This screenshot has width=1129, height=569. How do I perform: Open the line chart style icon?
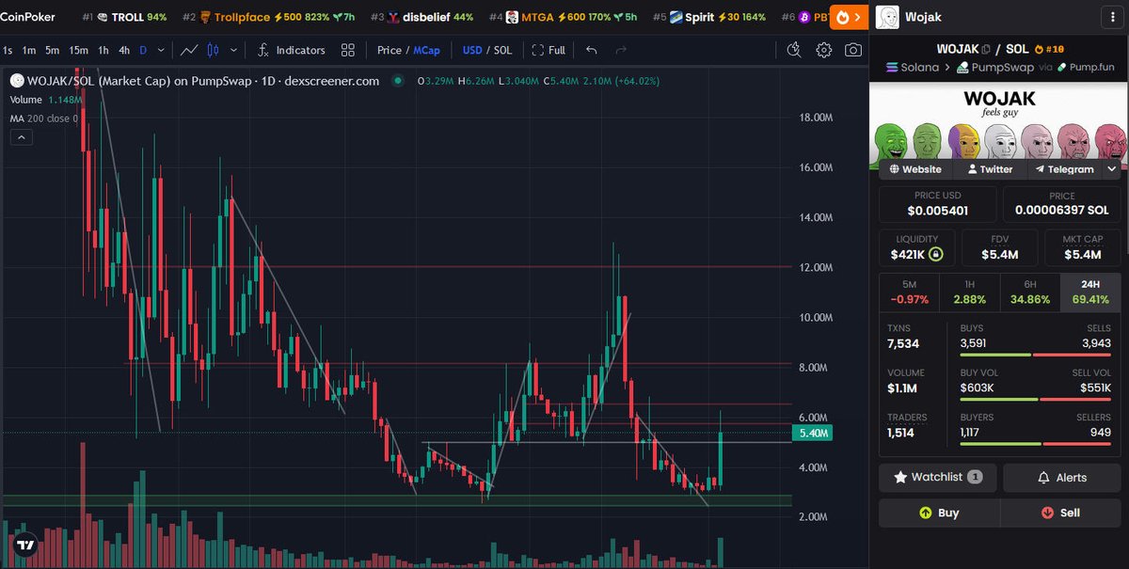[190, 50]
